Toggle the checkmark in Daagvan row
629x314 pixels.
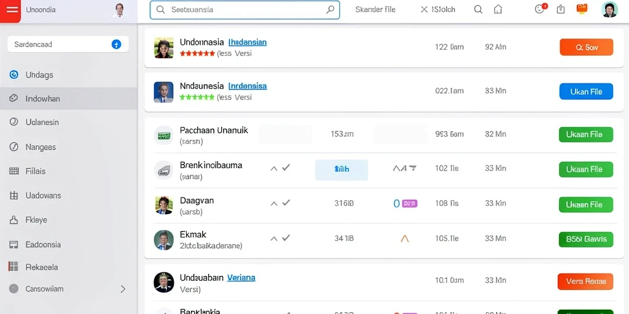click(x=286, y=202)
